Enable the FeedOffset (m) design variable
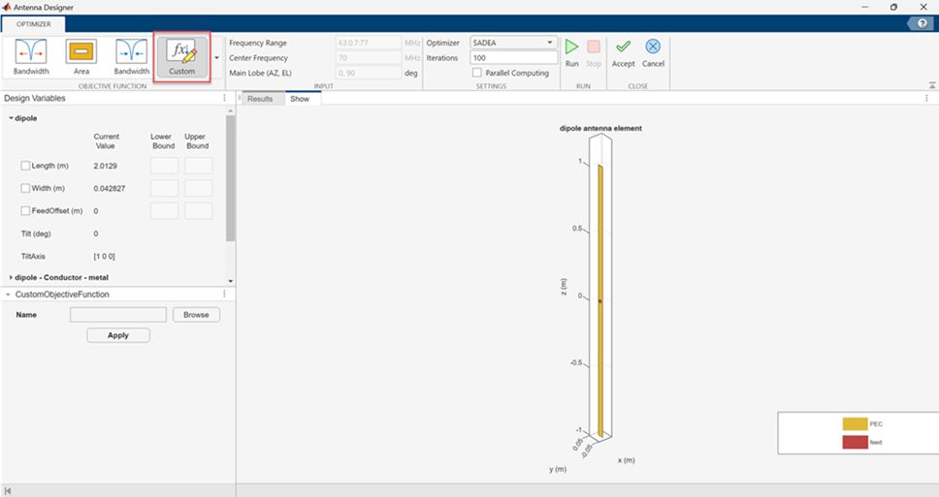Viewport: 939px width, 497px height. [x=25, y=211]
